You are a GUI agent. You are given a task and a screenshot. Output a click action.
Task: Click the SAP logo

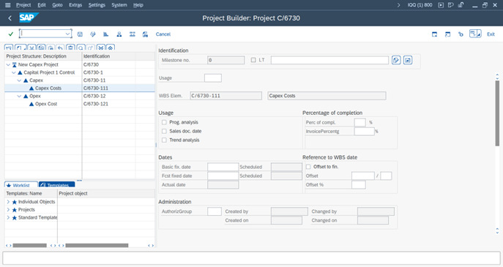pyautogui.click(x=29, y=18)
